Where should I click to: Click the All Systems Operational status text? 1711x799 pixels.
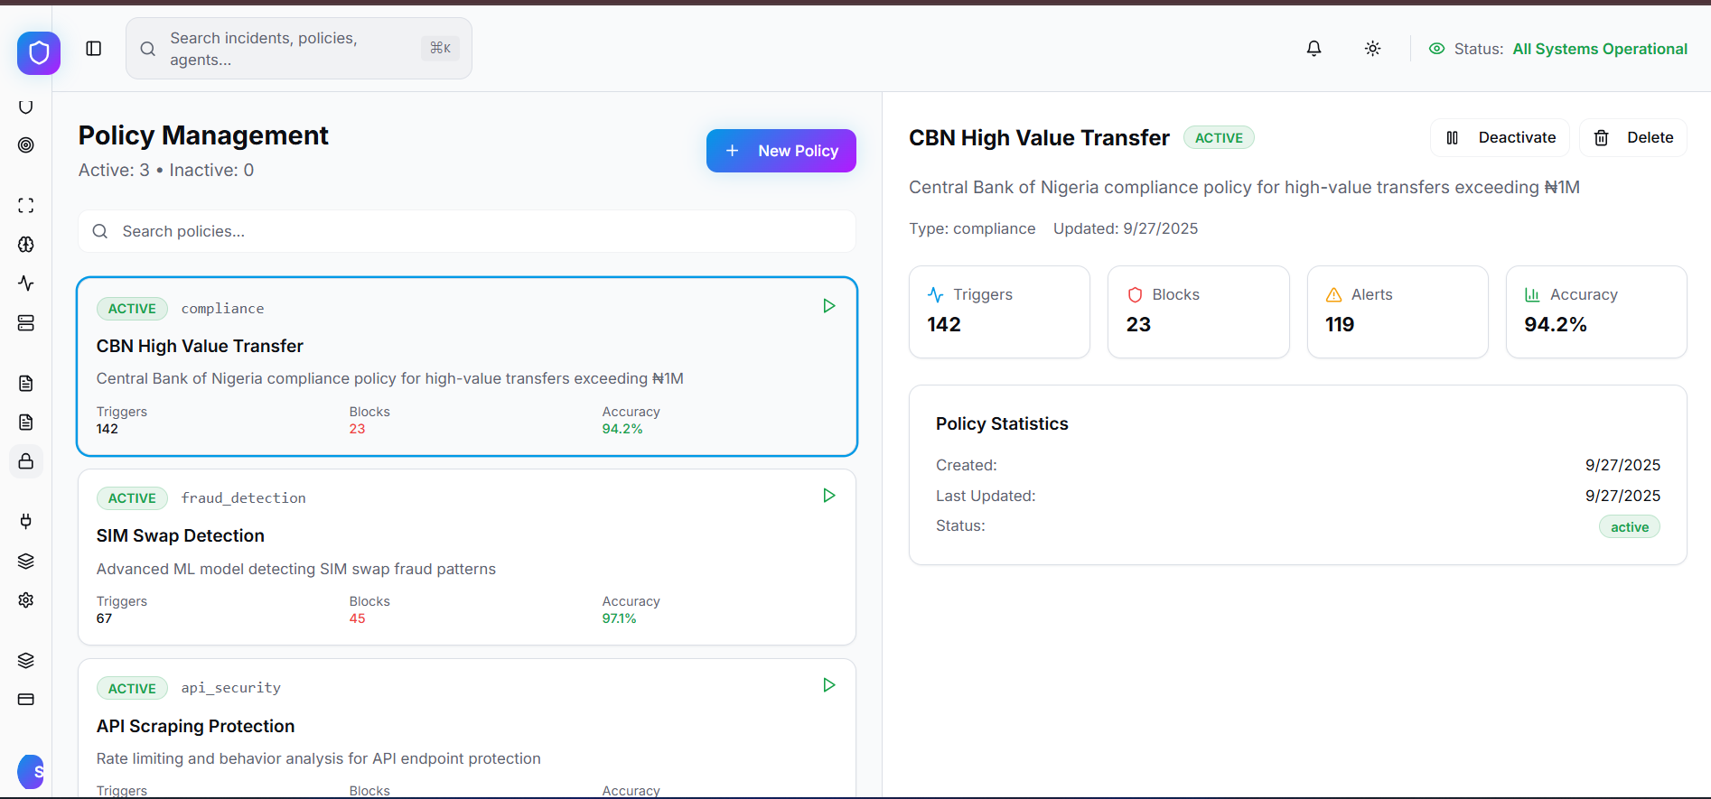[1600, 49]
